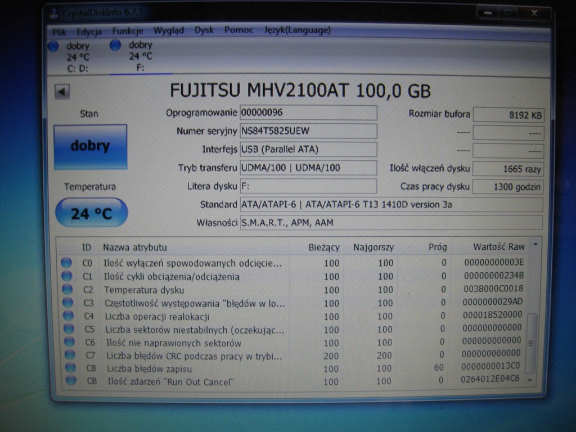
Task: Select row Ilość cykli obciążenia/odciążenia
Action: [x=292, y=276]
